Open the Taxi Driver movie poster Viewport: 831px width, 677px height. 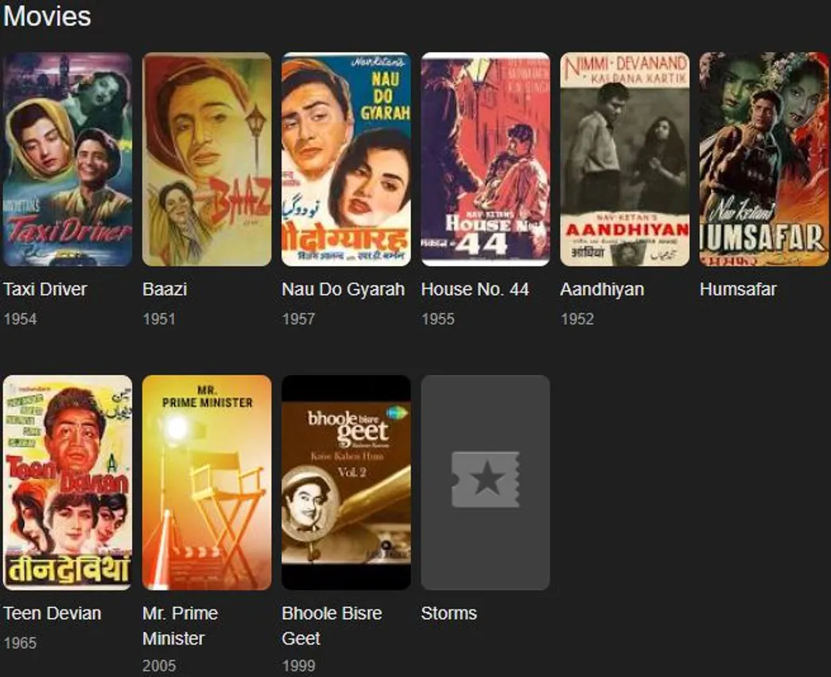pos(68,159)
